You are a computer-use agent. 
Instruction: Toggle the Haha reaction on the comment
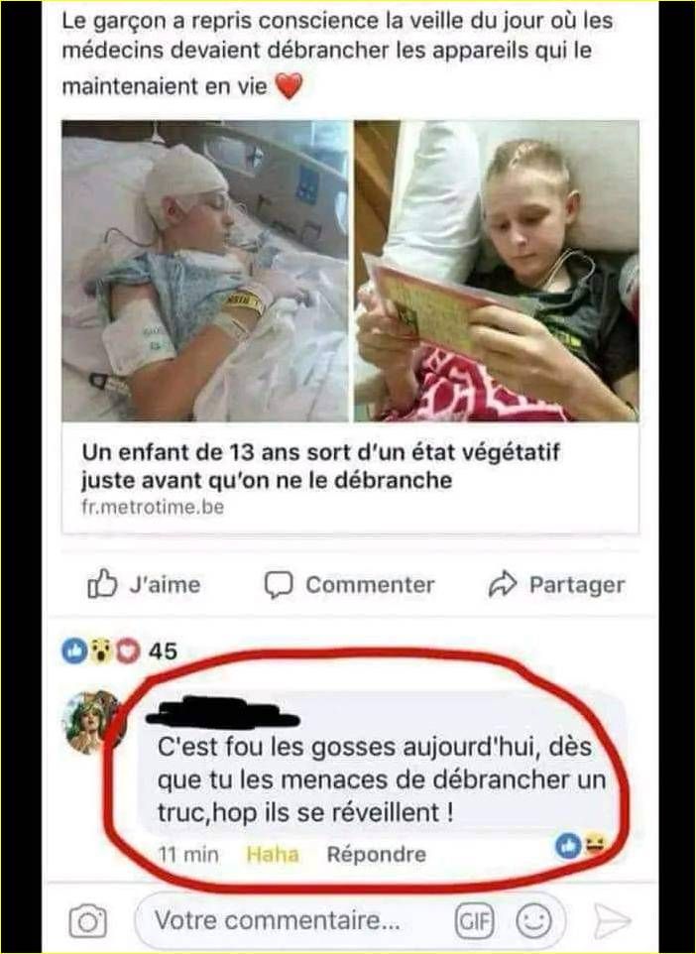pyautogui.click(x=273, y=854)
